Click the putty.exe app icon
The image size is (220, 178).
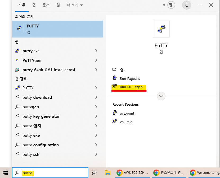(17, 51)
